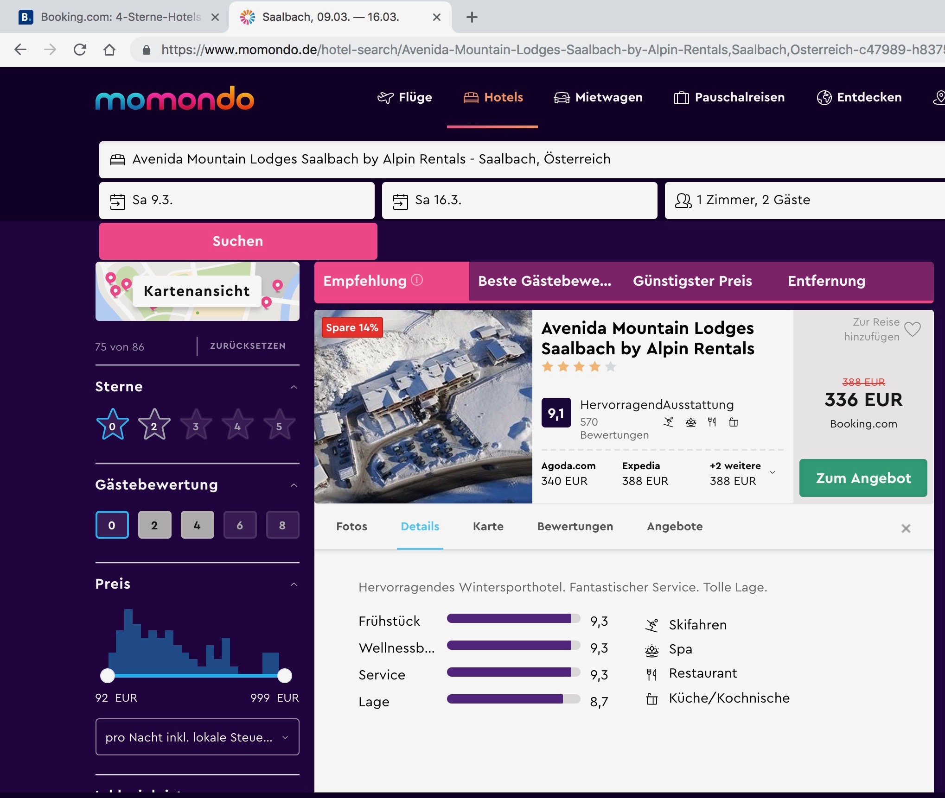Select guest rating 2 filter
Screen dimensions: 945x798
click(x=155, y=525)
